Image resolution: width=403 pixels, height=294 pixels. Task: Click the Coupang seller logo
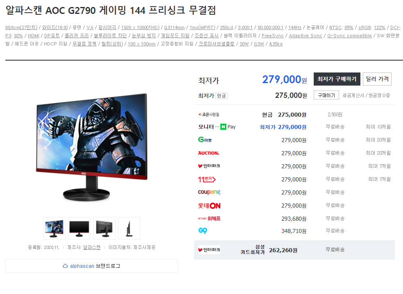click(x=209, y=192)
